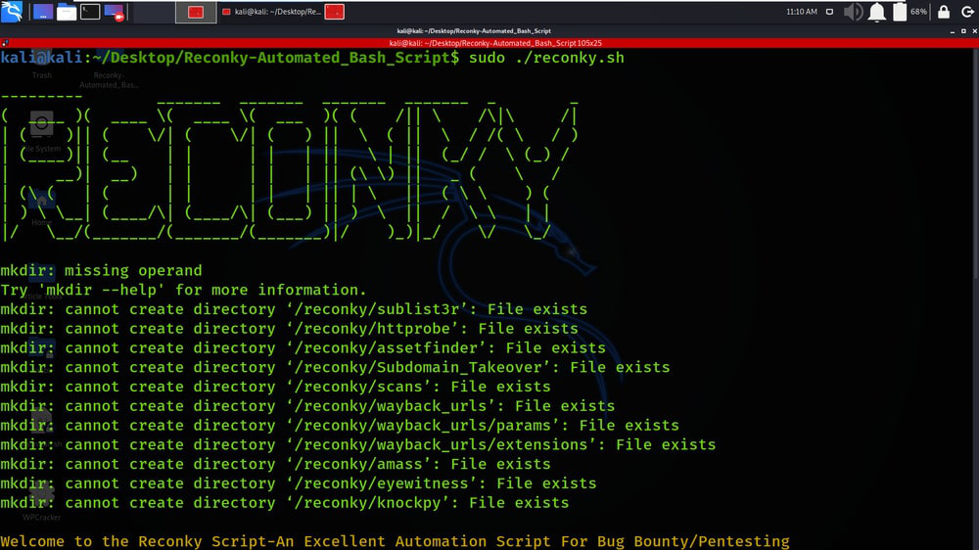979x550 pixels.
Task: Click the red Terminator title bar showing 105x25
Action: pyautogui.click(x=489, y=43)
